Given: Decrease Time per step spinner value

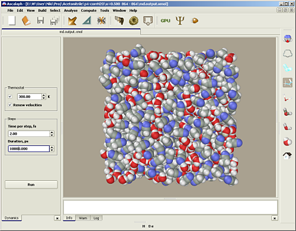Looking at the screenshot, I should 52,135.
